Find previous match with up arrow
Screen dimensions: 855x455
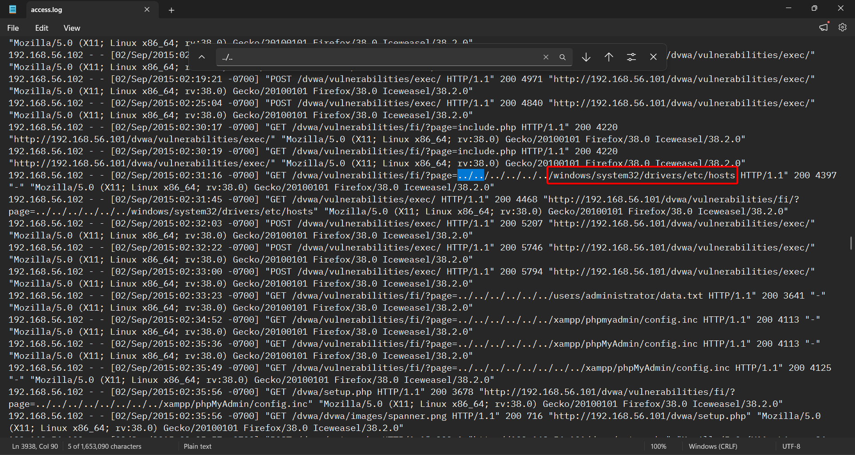pyautogui.click(x=609, y=57)
